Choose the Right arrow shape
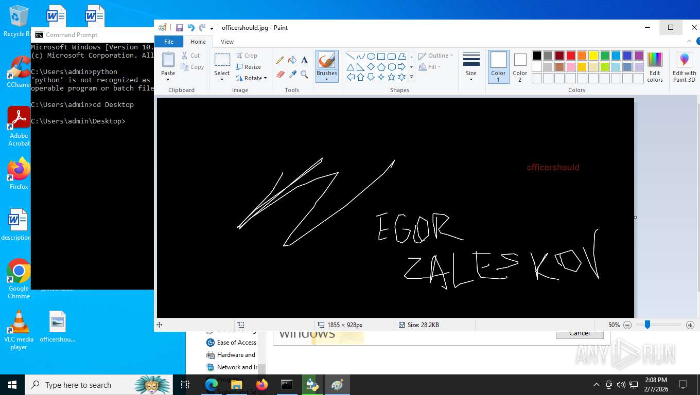 tap(401, 67)
